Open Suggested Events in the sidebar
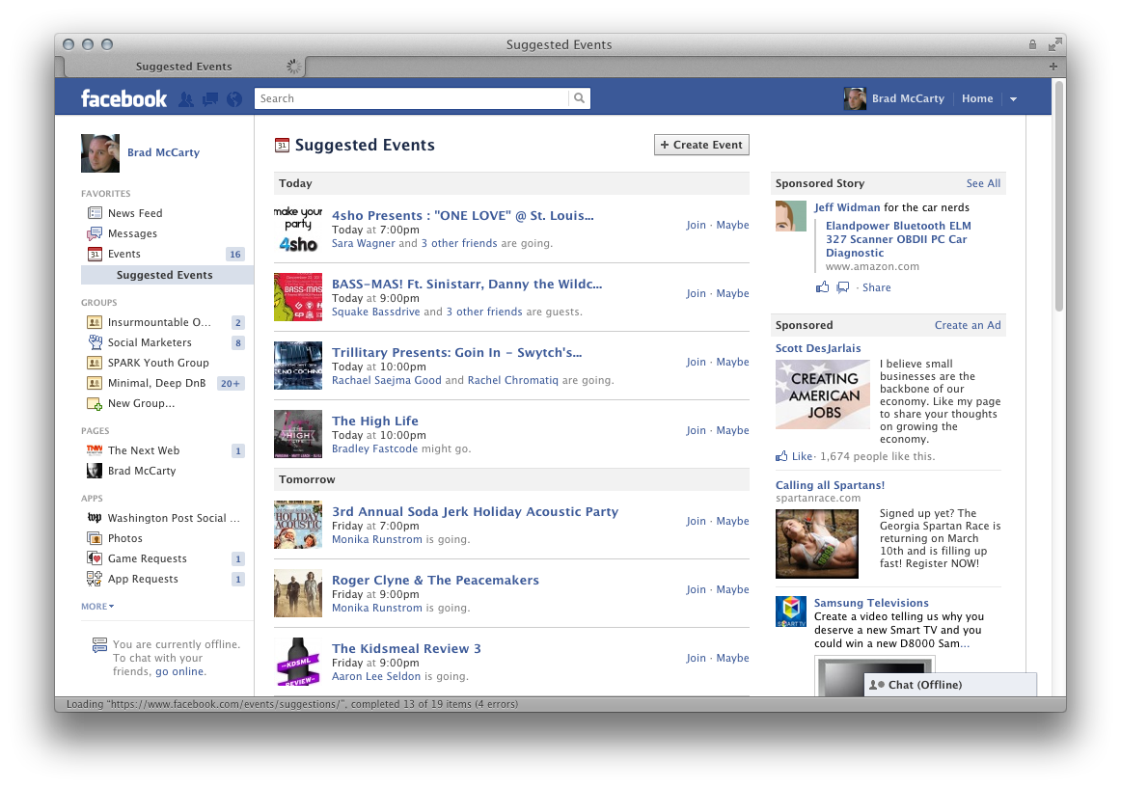Screen dimensions: 1121x788 pyautogui.click(x=167, y=275)
